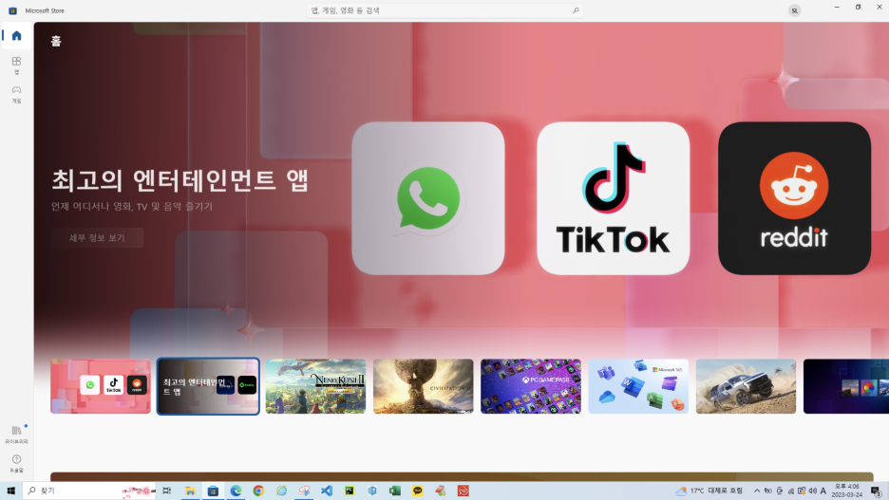Image resolution: width=889 pixels, height=500 pixels.
Task: Click the taskbar search box 찾기
Action: pos(89,491)
